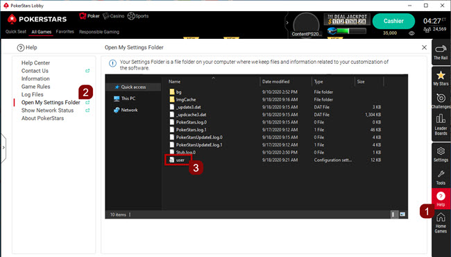This screenshot has height=257, width=451.
Task: Click the PokerStars logo
Action: coord(37,19)
